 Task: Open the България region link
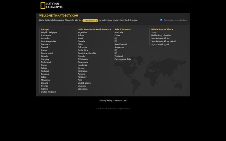[46, 35]
